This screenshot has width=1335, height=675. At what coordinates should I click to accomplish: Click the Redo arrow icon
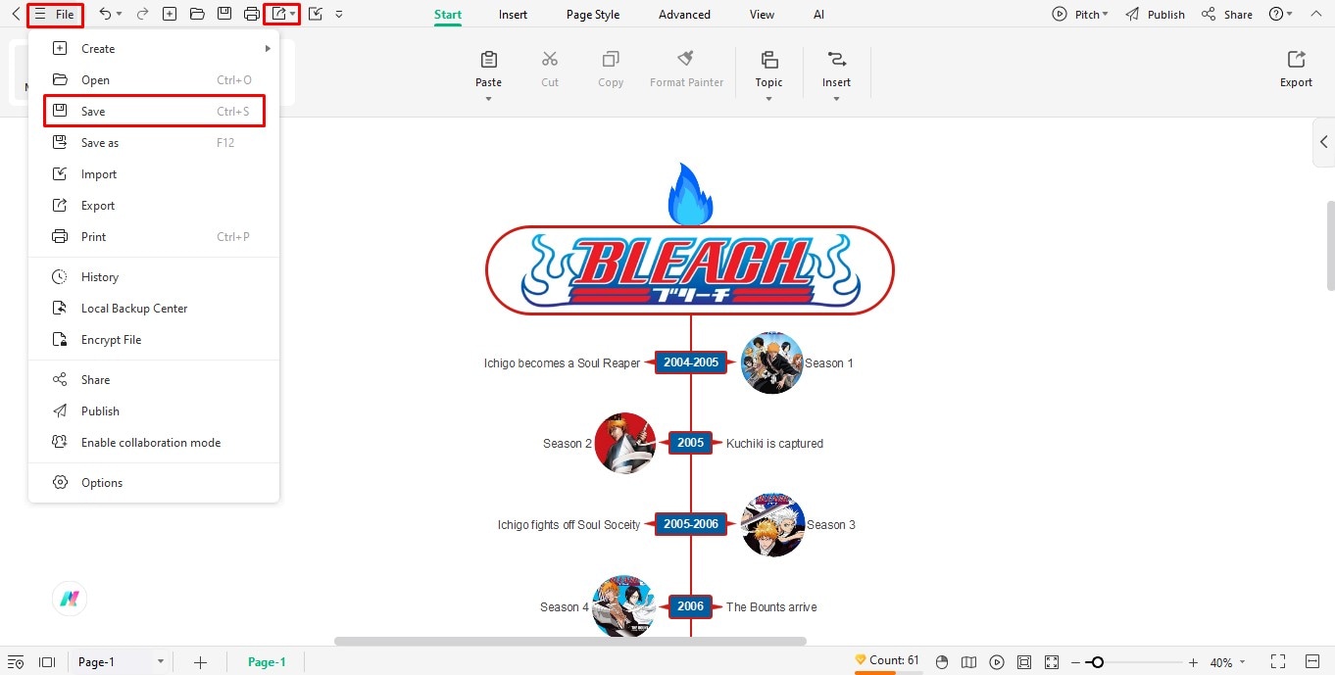coord(142,15)
